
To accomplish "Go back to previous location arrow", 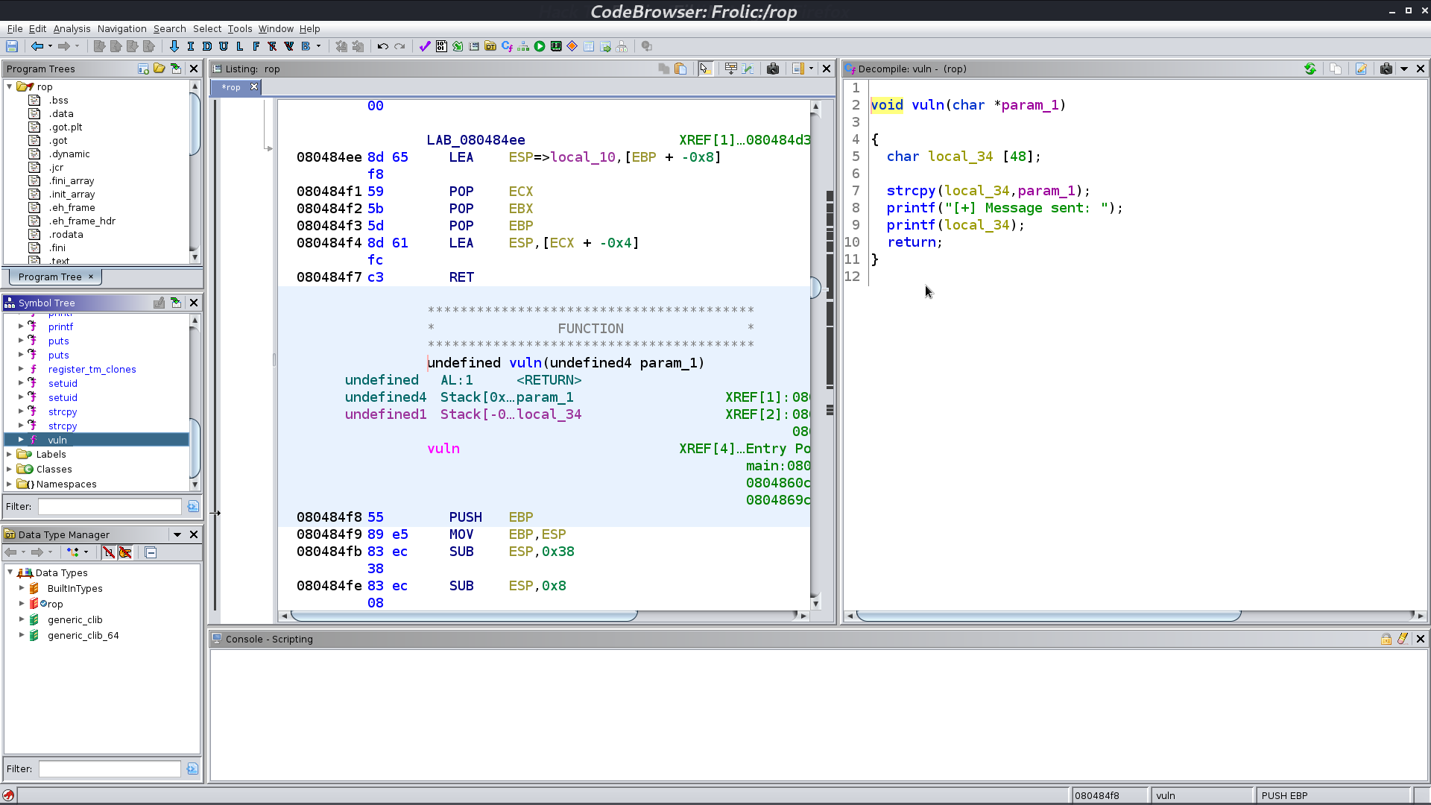I will [x=37, y=46].
